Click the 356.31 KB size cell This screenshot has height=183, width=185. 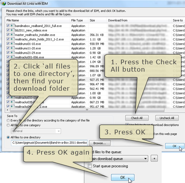coord(96,35)
